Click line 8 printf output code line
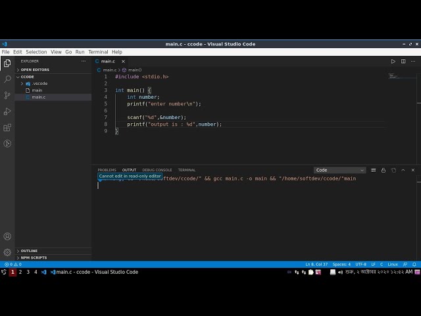This screenshot has height=316, width=421. (x=174, y=124)
